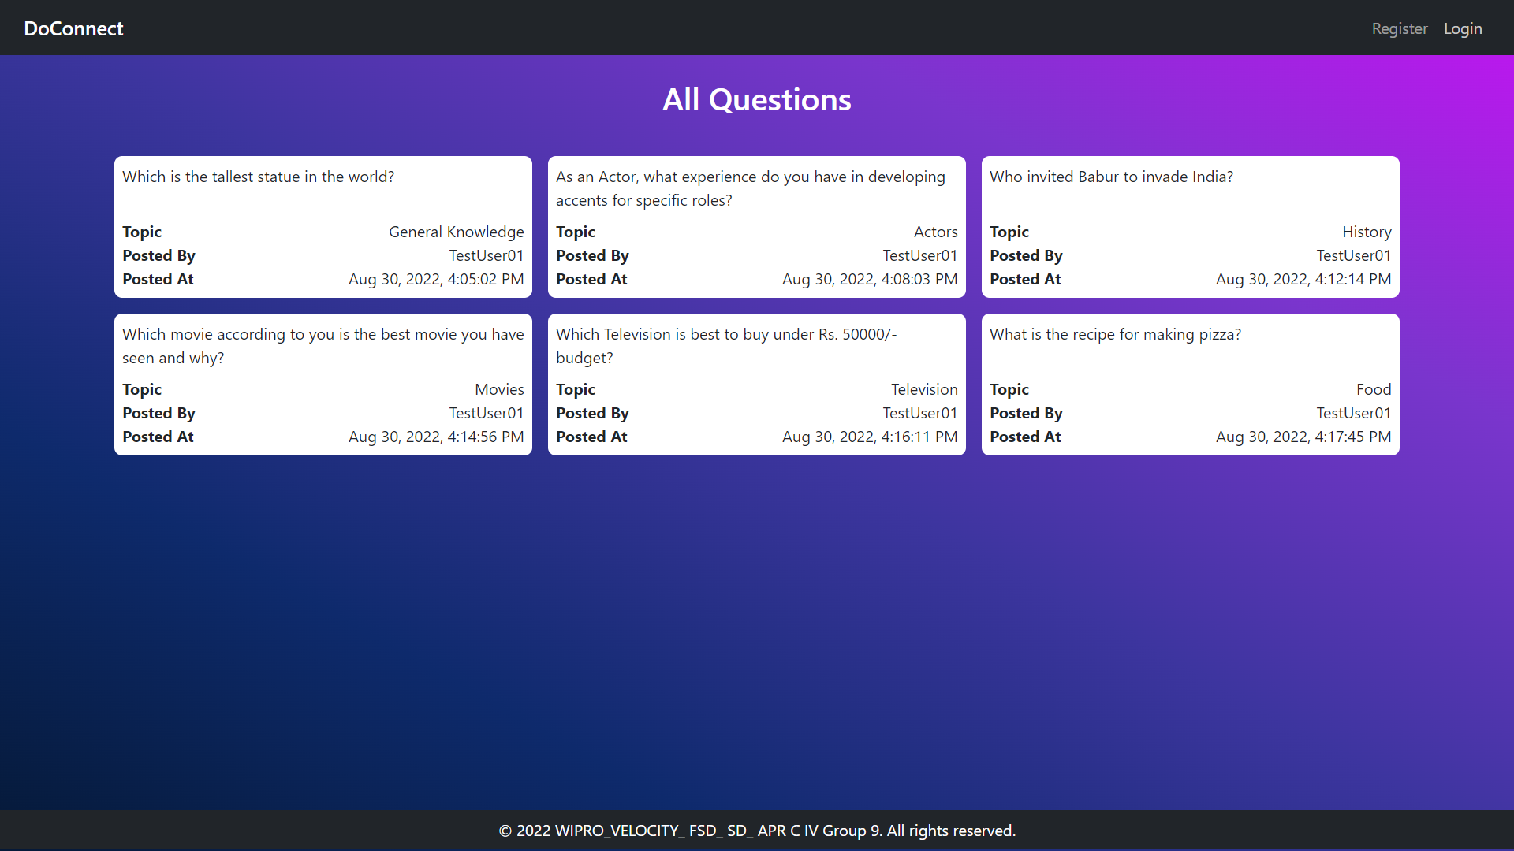Image resolution: width=1514 pixels, height=851 pixels.
Task: Open the Babur invade India question
Action: pyautogui.click(x=1110, y=177)
